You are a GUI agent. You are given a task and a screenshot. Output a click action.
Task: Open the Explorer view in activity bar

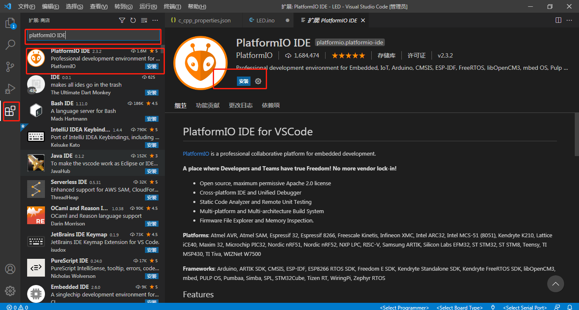[10, 23]
